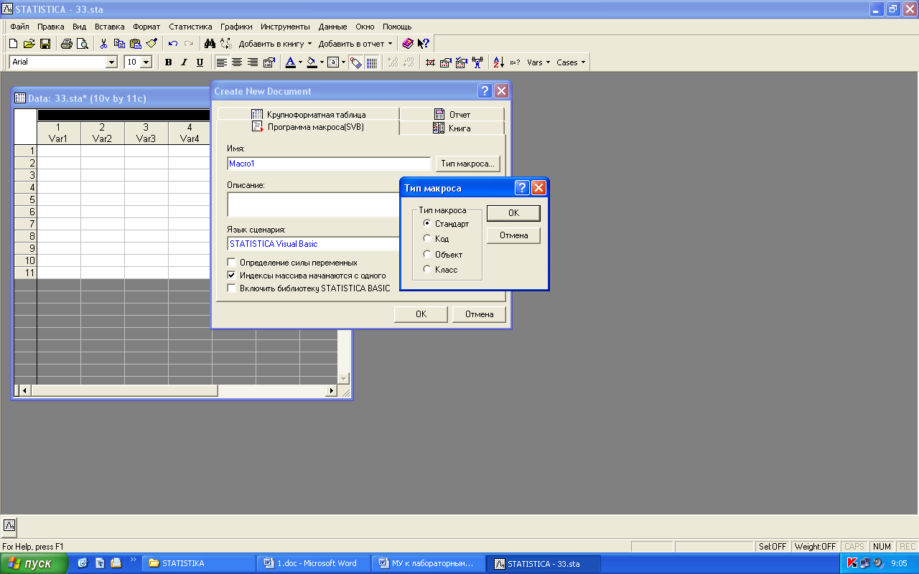
Task: Open the Данные menu
Action: [x=332, y=27]
